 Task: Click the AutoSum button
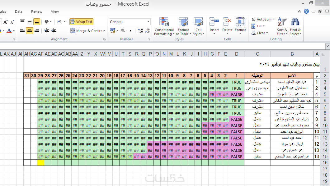[261, 19]
